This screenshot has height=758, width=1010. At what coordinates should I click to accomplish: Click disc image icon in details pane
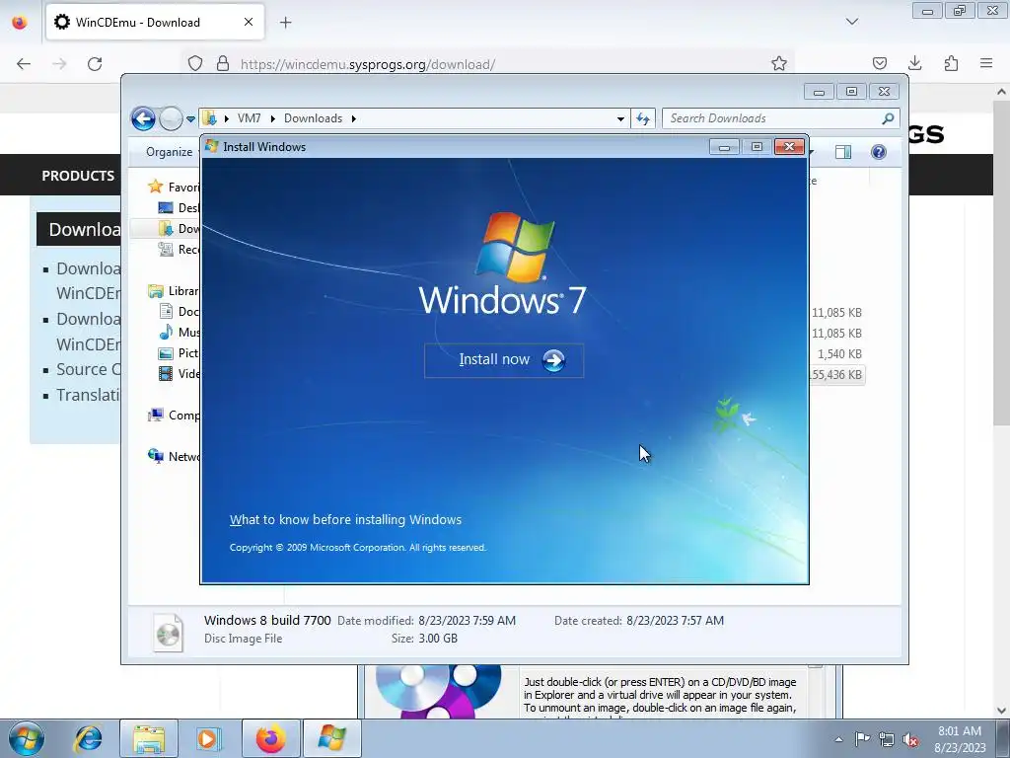coord(168,633)
